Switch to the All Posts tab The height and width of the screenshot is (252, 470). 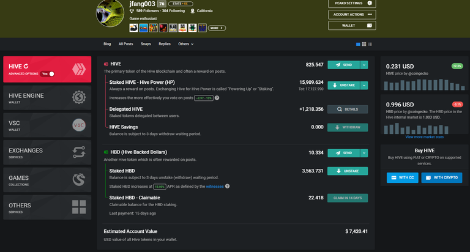[125, 44]
